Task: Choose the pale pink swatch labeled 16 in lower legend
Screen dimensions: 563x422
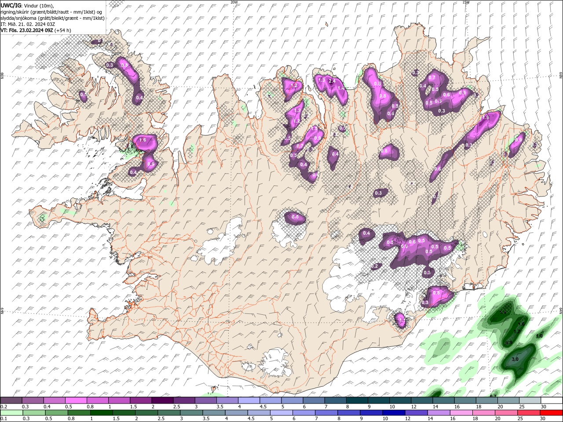Action: point(461,413)
